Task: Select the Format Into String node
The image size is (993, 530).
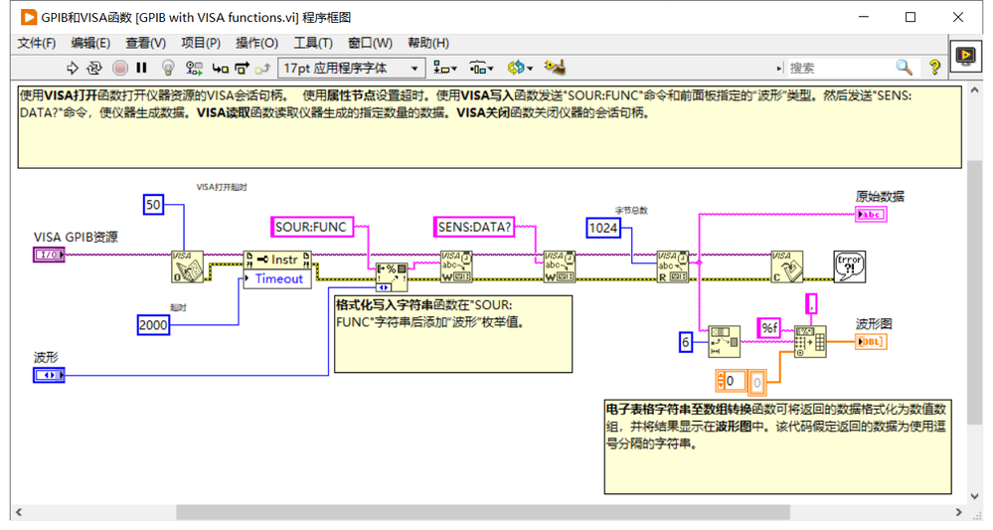Action: 392,276
